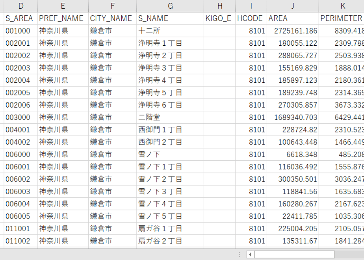Select cell with area 300350.501

[x=293, y=179]
